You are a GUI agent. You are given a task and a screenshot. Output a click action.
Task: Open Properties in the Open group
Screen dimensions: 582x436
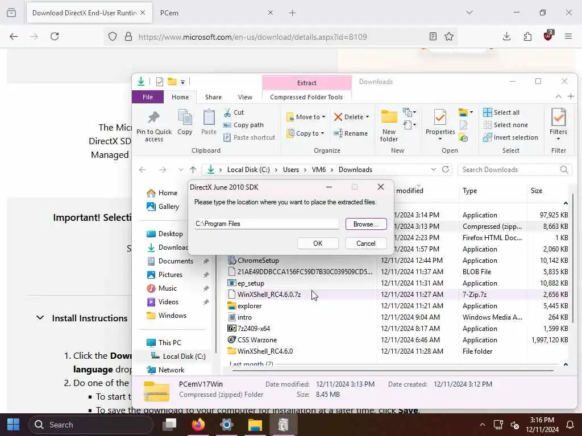coord(440,125)
